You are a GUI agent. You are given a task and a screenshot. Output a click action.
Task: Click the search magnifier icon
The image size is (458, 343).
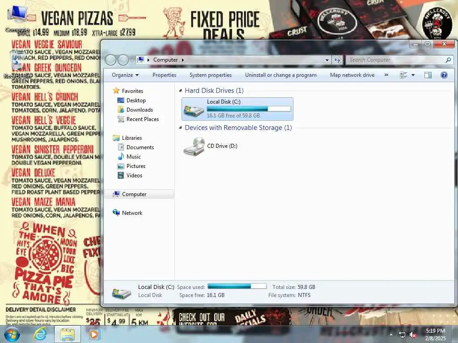(x=448, y=60)
